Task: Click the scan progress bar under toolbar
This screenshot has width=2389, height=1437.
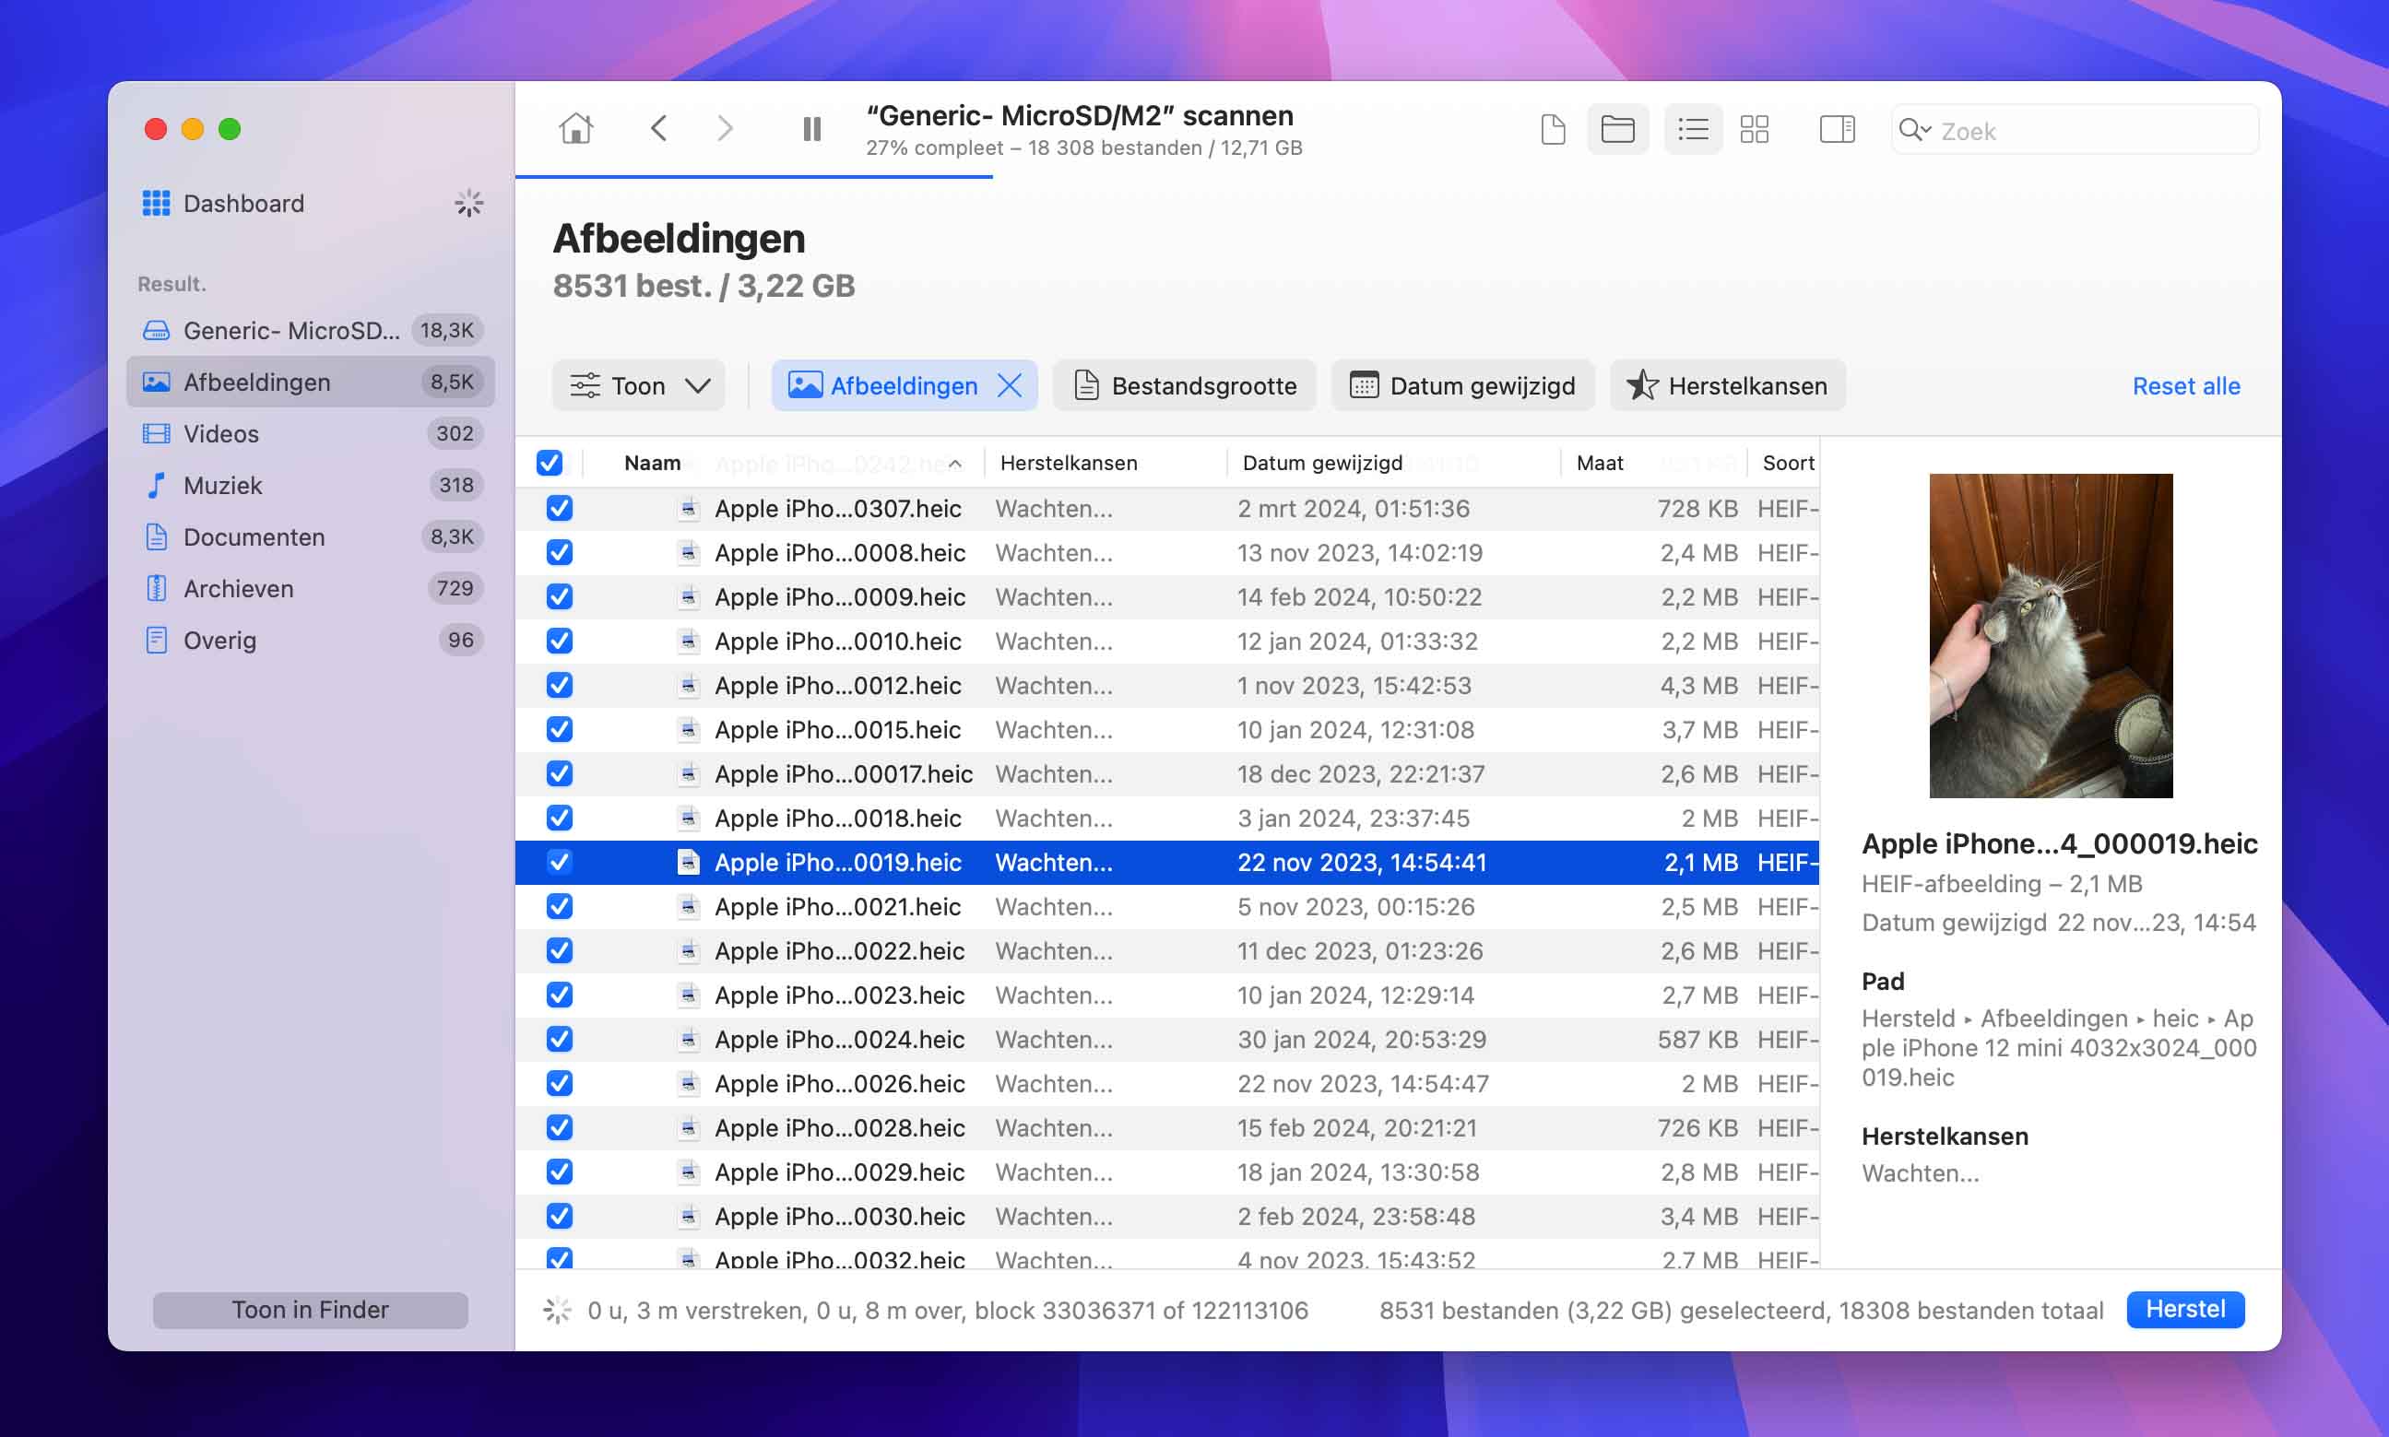Action: coord(753,177)
